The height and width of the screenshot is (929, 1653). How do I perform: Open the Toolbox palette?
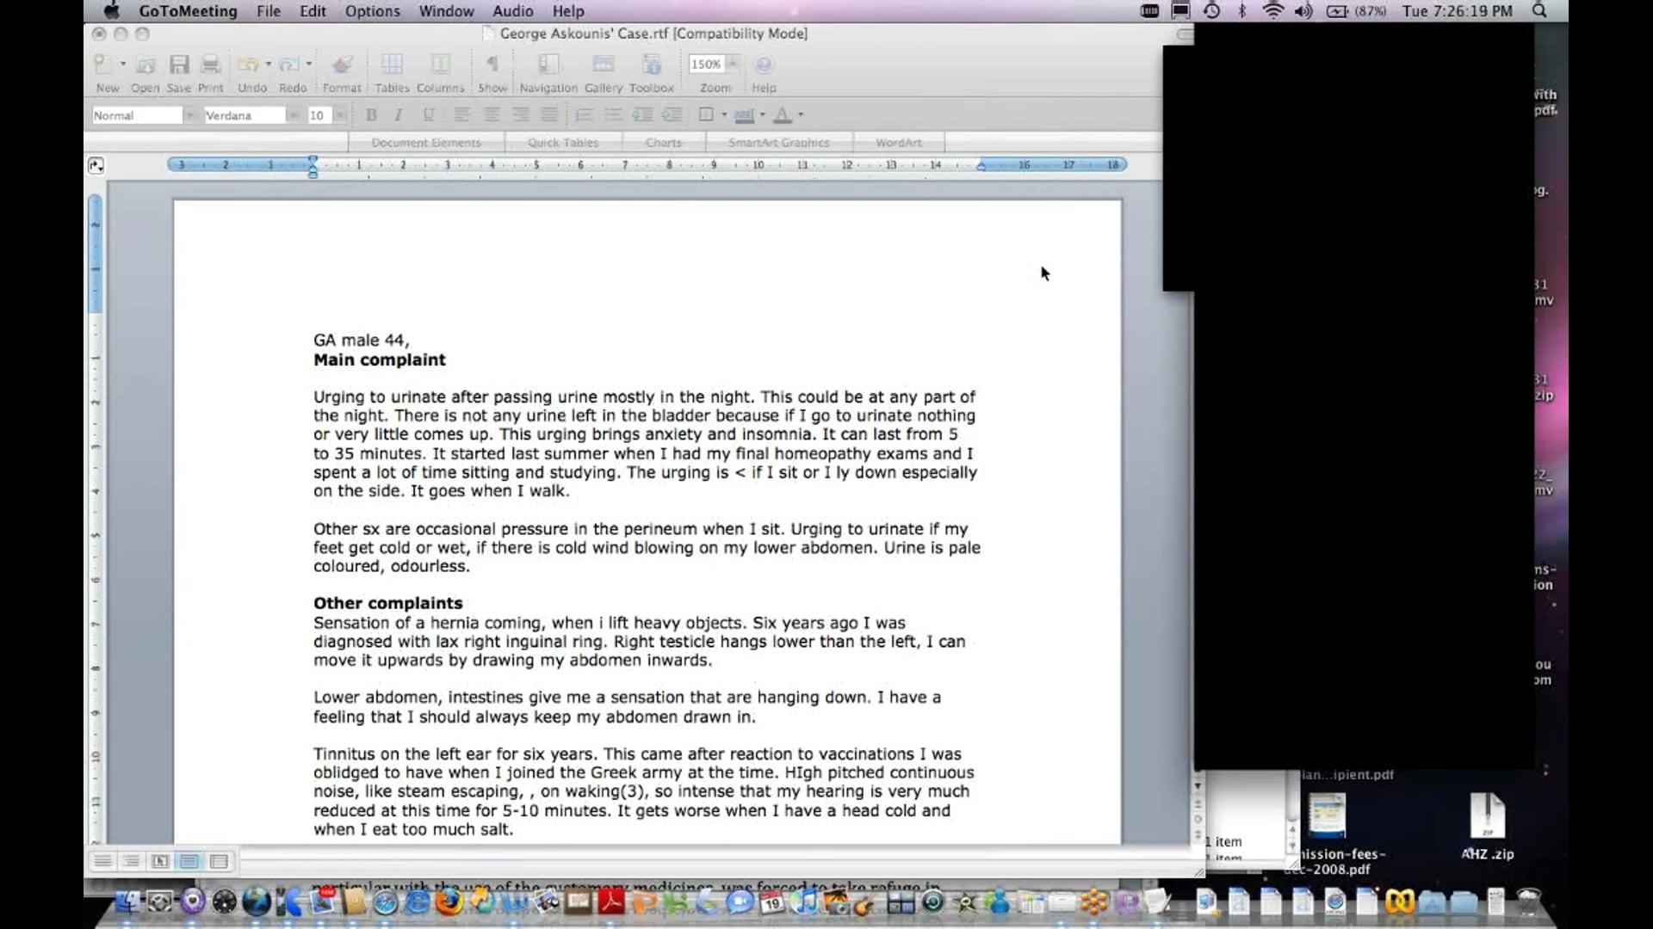(652, 69)
